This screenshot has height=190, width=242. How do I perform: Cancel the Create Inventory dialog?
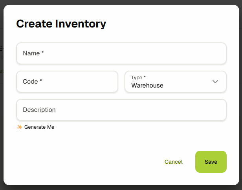(174, 162)
